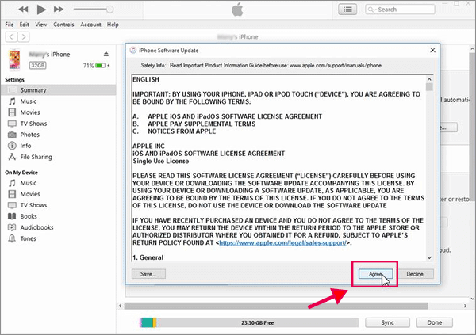Viewport: 476px width, 335px height.
Task: Adjust the volume slider knob
Action: pyautogui.click(x=109, y=10)
